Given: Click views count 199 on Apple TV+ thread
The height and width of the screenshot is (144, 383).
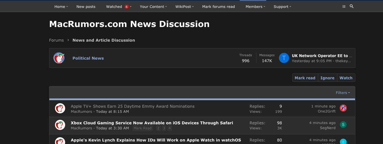Looking at the screenshot, I should (x=279, y=112).
